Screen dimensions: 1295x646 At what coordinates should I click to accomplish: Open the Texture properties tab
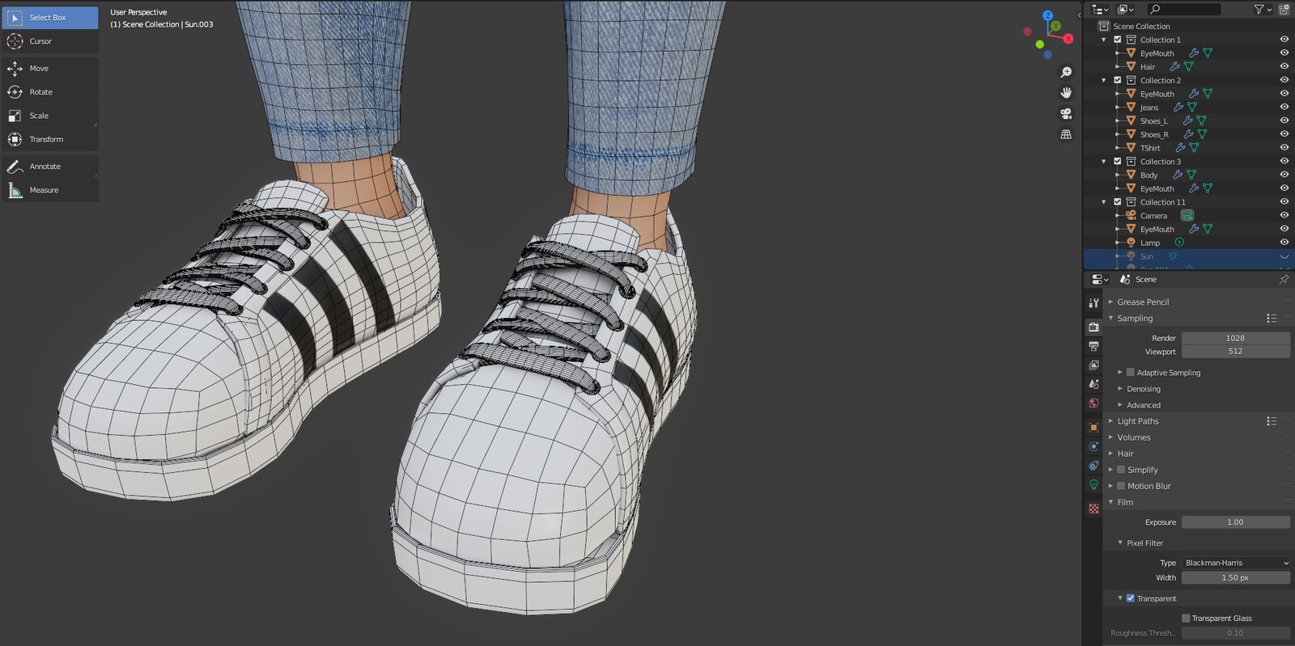[x=1093, y=509]
